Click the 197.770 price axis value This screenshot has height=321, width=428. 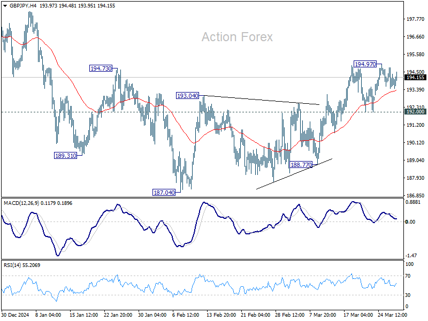coord(416,19)
